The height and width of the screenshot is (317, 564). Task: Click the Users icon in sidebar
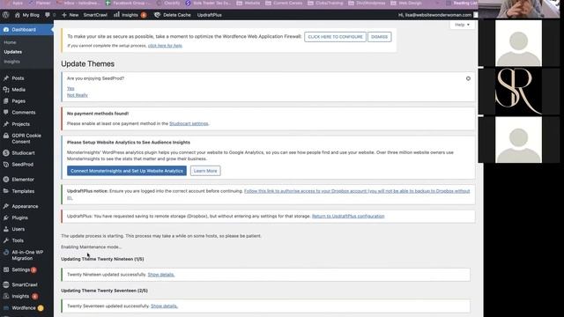coord(6,229)
